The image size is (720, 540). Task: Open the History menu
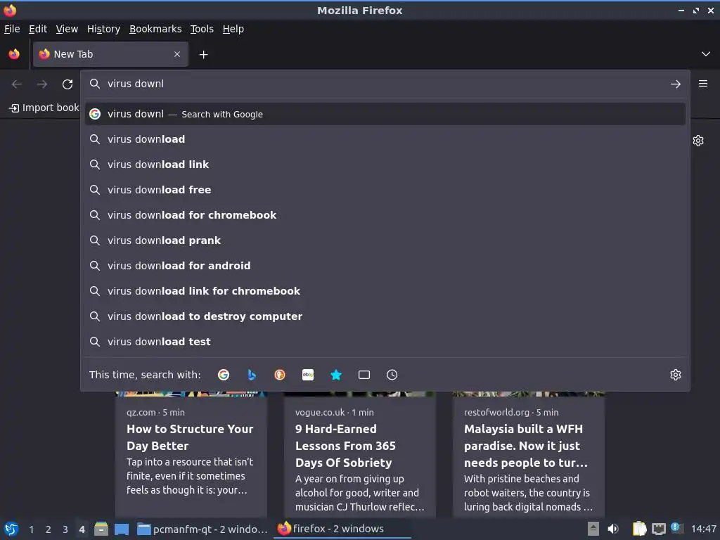104,29
